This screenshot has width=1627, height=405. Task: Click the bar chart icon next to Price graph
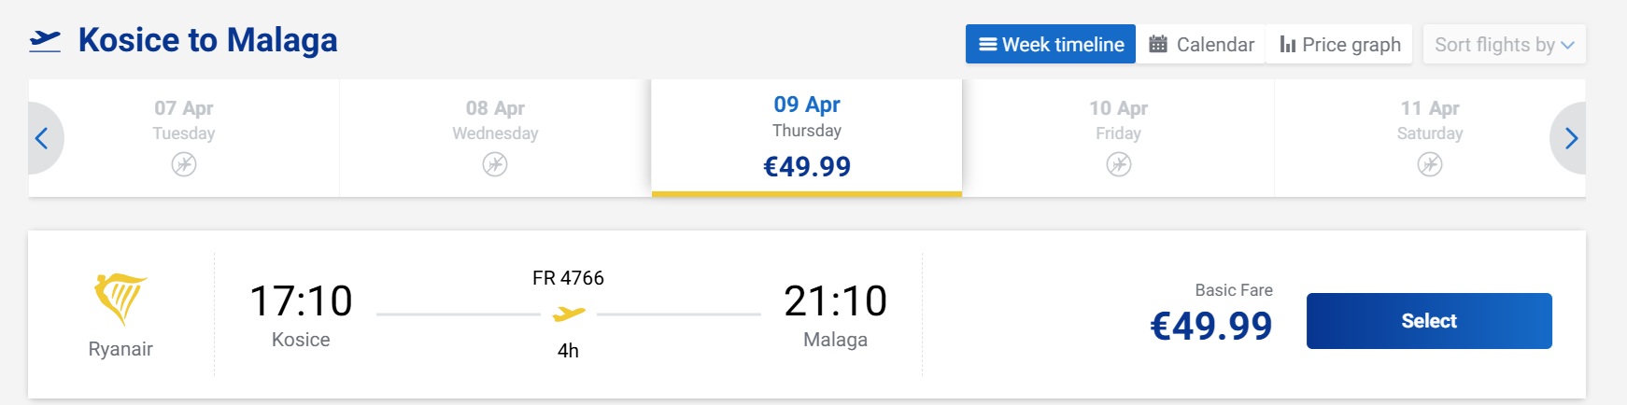[1287, 44]
